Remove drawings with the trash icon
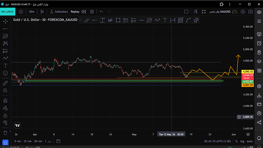The image size is (263, 148). 5,133
